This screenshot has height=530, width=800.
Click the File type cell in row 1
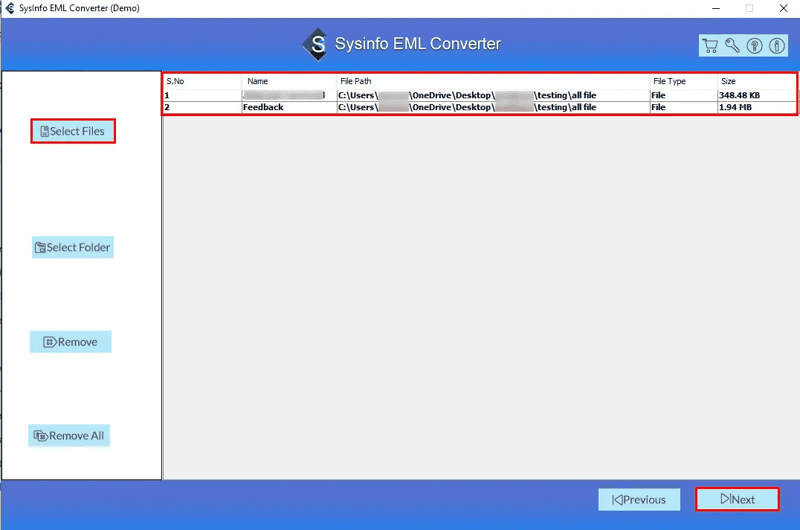tap(683, 95)
